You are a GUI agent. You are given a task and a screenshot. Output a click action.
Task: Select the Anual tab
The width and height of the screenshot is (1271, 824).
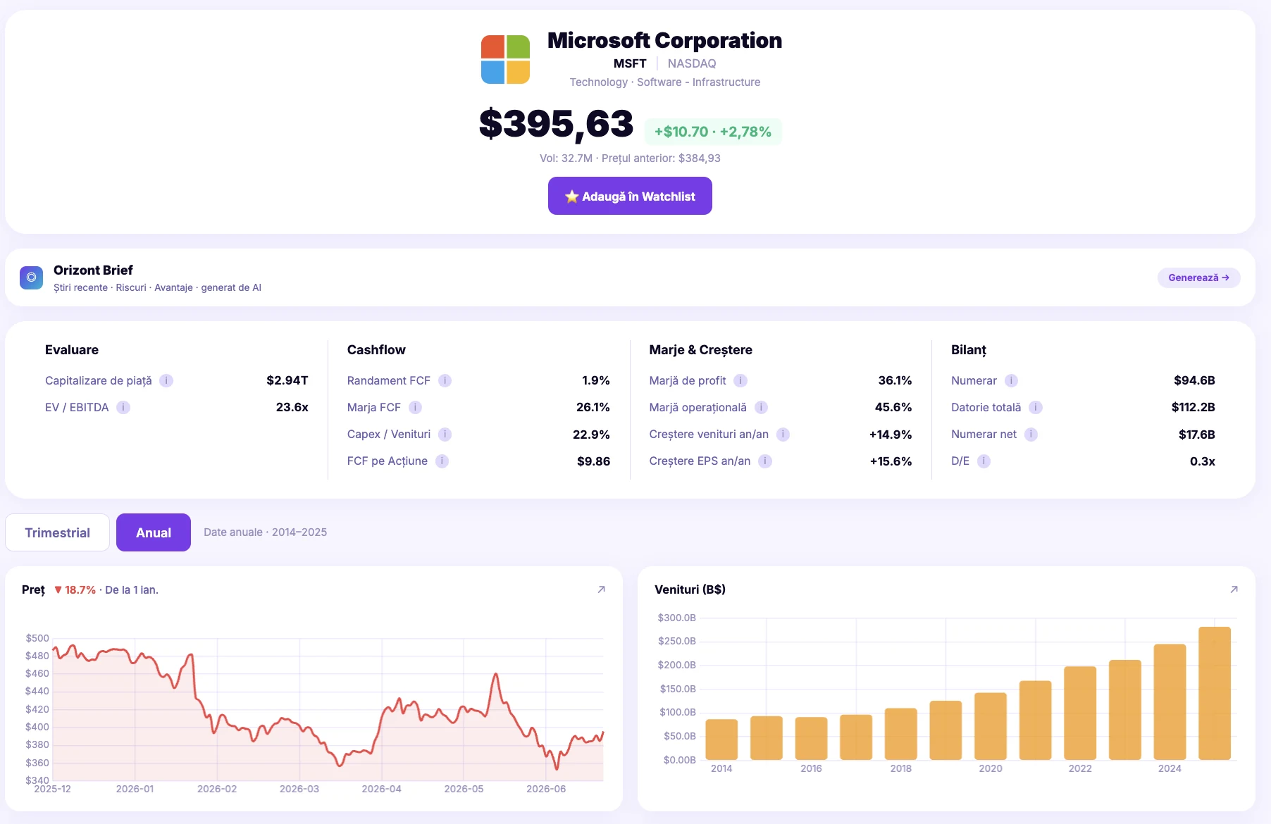(x=154, y=532)
